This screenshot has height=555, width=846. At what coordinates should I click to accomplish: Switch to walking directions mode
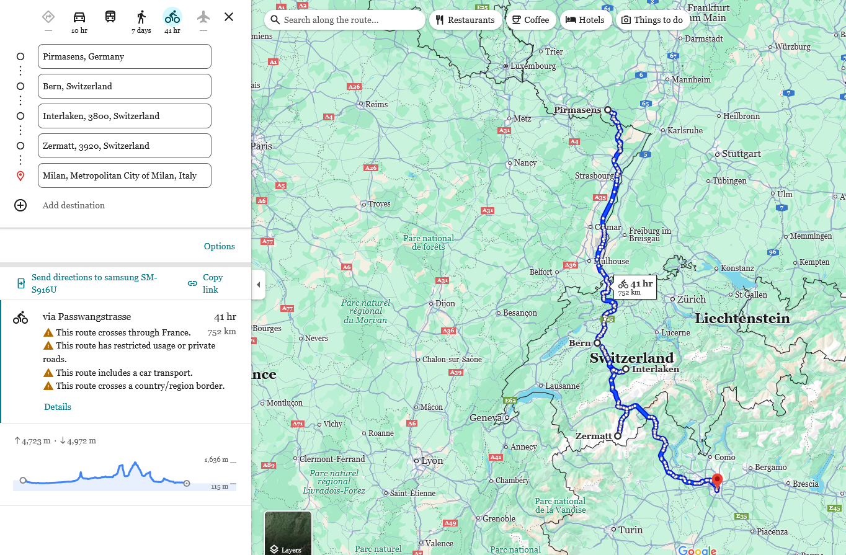[141, 17]
